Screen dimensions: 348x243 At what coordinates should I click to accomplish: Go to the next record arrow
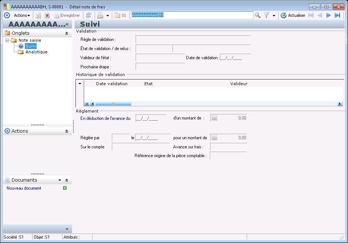328,15
